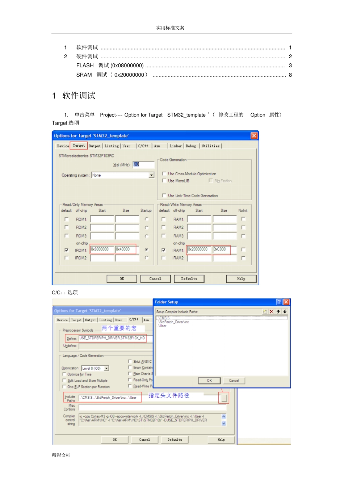Open Asm tab in first dialog
Image resolution: width=344 pixels, height=487 pixels.
coord(157,146)
